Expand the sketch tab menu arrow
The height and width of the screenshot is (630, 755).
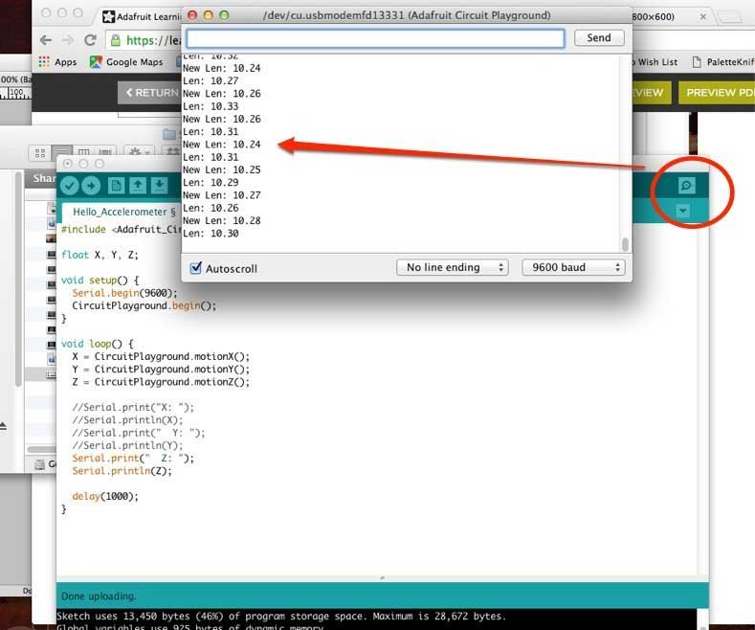coord(682,211)
